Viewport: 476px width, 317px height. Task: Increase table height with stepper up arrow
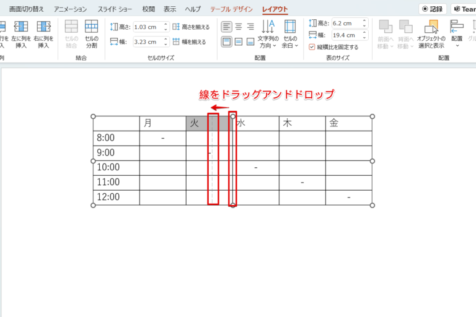pos(364,20)
